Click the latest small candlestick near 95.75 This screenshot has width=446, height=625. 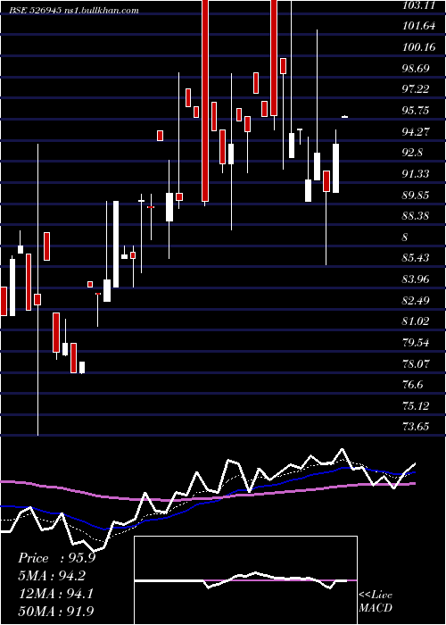345,117
